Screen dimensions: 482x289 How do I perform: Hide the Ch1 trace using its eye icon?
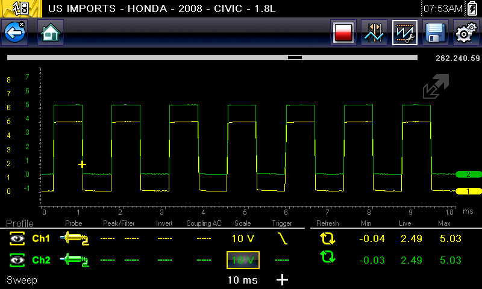point(17,238)
